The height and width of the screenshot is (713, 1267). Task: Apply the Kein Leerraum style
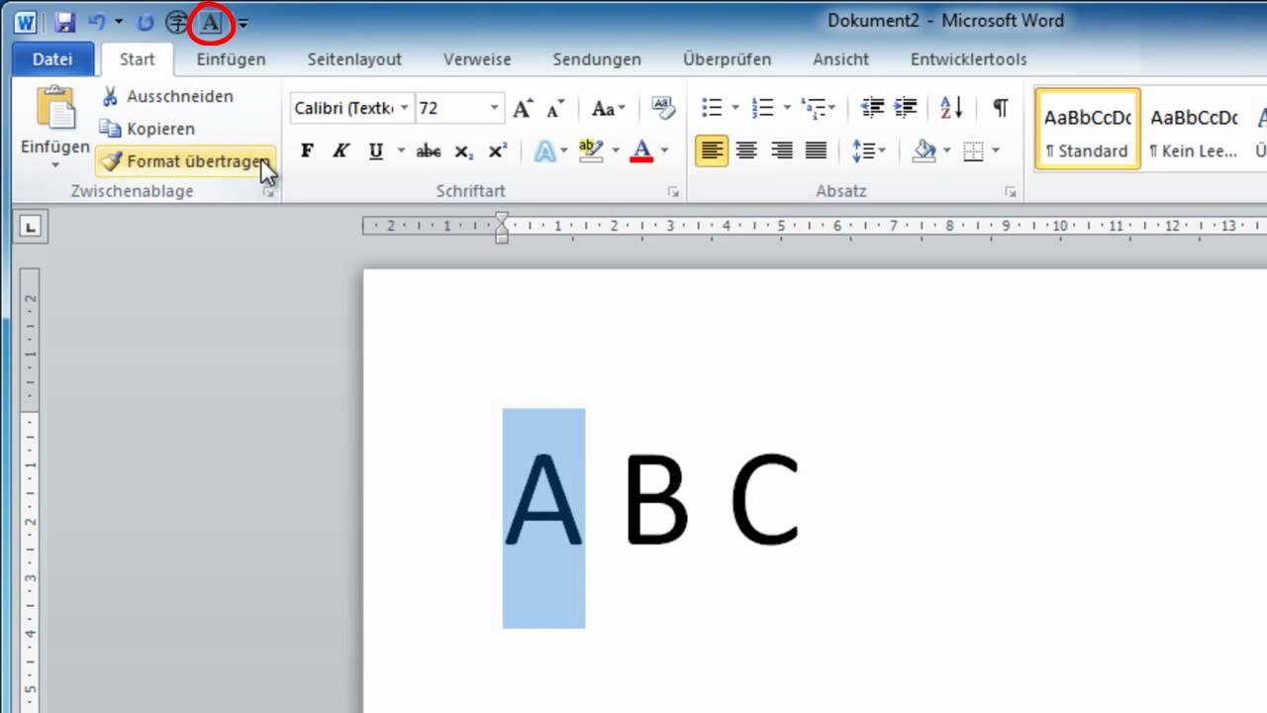pyautogui.click(x=1194, y=130)
